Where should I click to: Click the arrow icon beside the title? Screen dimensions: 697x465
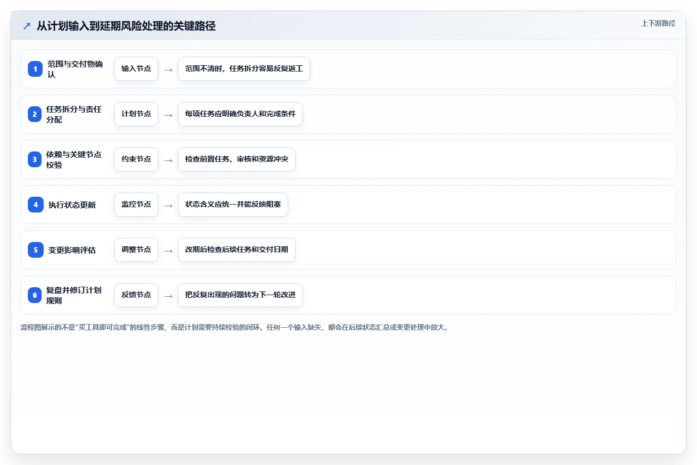click(x=27, y=26)
